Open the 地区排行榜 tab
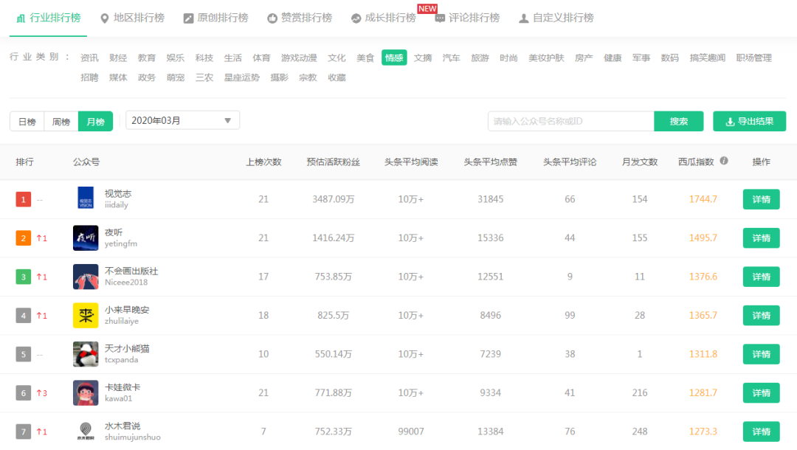This screenshot has width=797, height=450. [131, 18]
